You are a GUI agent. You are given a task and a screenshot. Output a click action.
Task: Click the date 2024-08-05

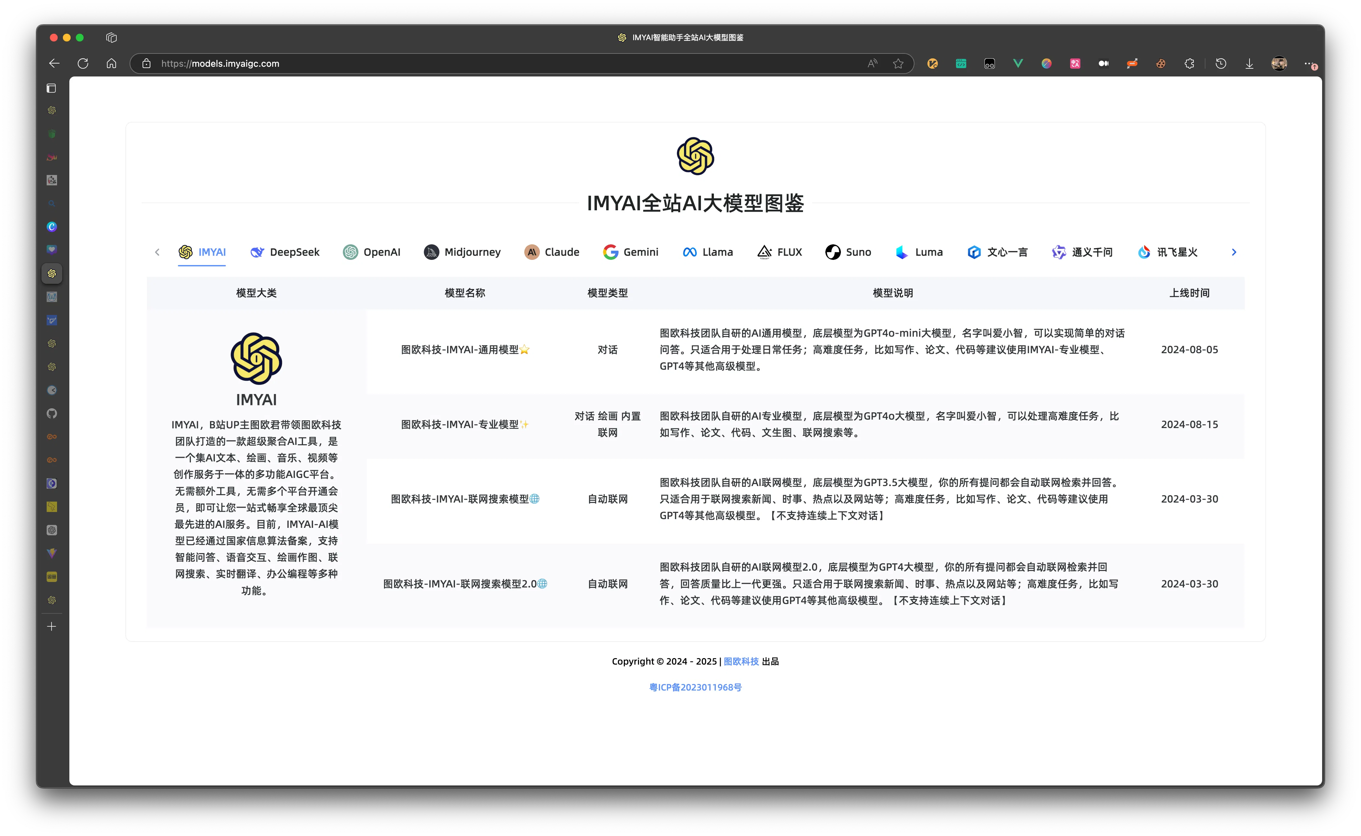[x=1189, y=349]
